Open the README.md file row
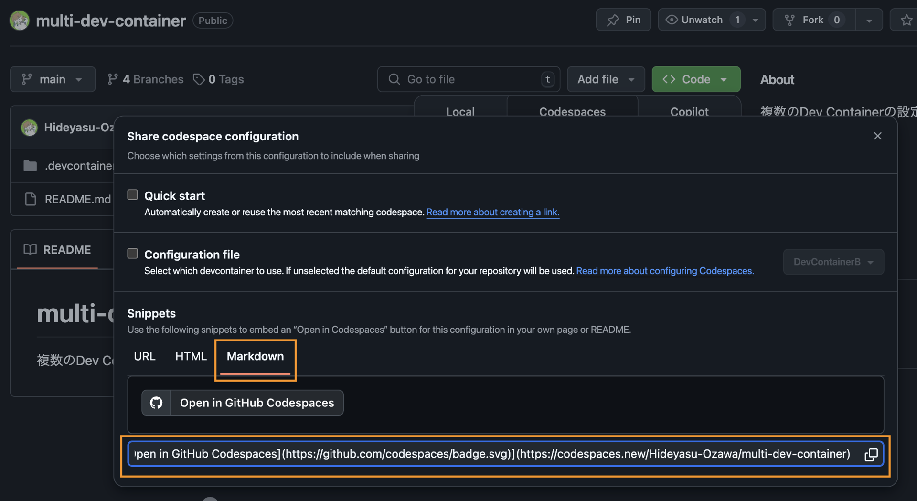 coord(63,199)
